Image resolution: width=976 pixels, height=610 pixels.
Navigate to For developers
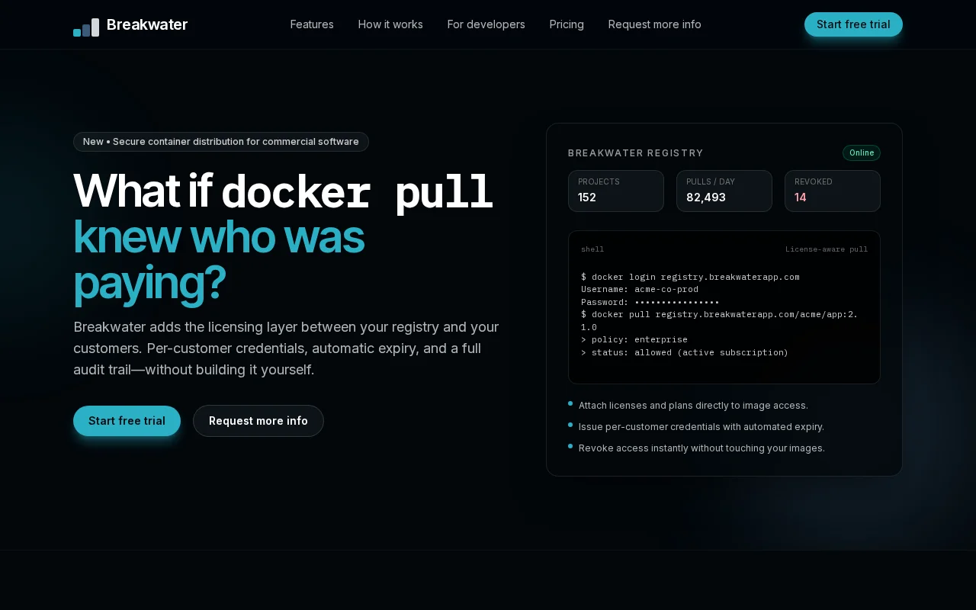coord(486,24)
